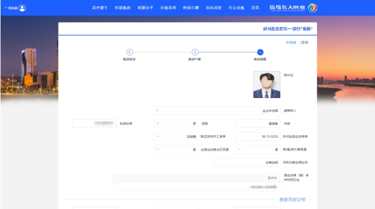Screen dimensions: 375x209
Task: Click the 审核中 status text
Action: pos(291,42)
